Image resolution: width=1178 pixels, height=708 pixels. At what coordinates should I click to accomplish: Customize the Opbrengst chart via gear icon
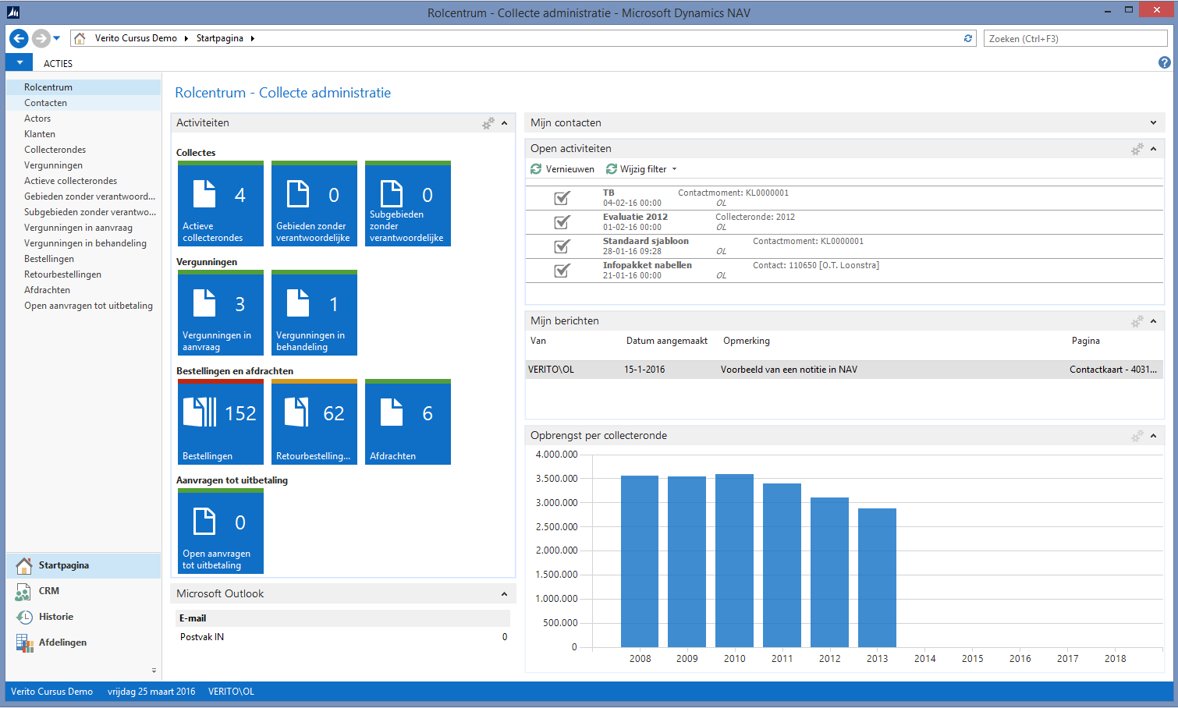pos(1137,436)
